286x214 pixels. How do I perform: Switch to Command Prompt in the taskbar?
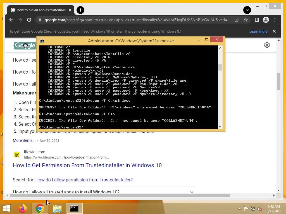(x=74, y=208)
